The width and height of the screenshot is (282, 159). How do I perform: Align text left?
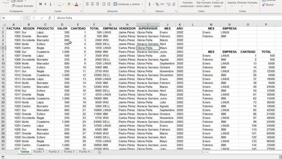87,4
